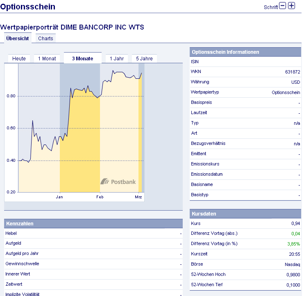The width and height of the screenshot is (304, 296).
Task: Select the 1 Jahr chart range
Action: (x=117, y=58)
